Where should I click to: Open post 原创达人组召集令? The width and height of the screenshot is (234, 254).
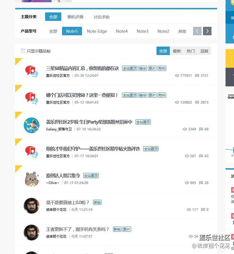pyautogui.click(x=63, y=175)
